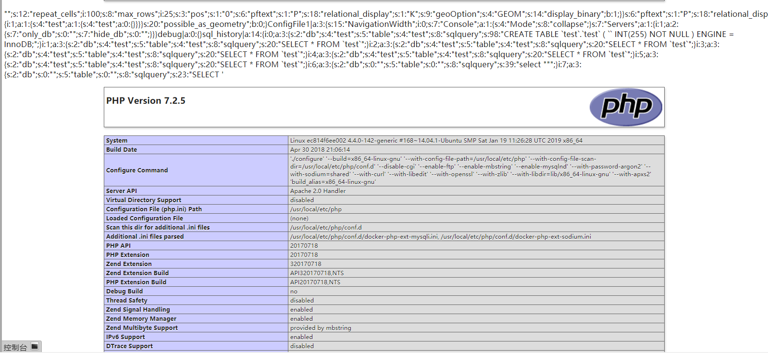
Task: Select the docker-php-ext-mysqli.ini path text
Action: tap(364, 237)
